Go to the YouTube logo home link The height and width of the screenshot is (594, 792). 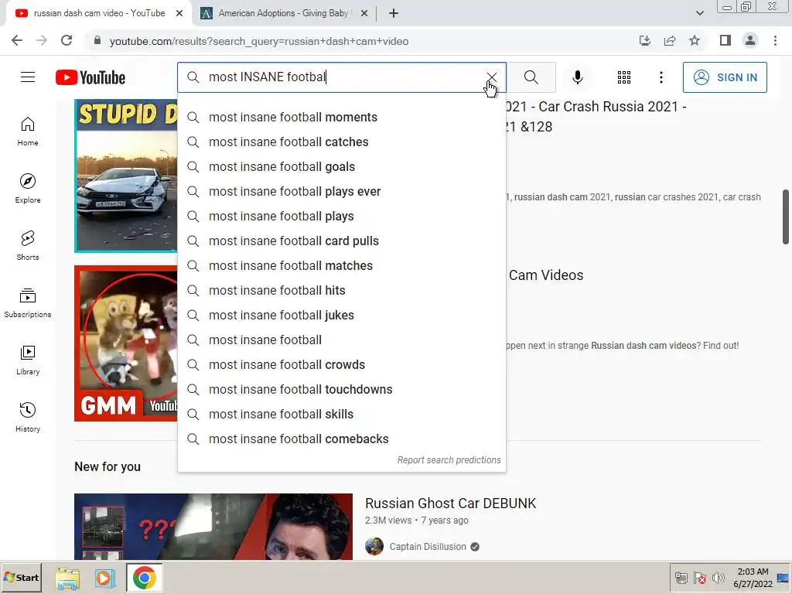point(90,77)
